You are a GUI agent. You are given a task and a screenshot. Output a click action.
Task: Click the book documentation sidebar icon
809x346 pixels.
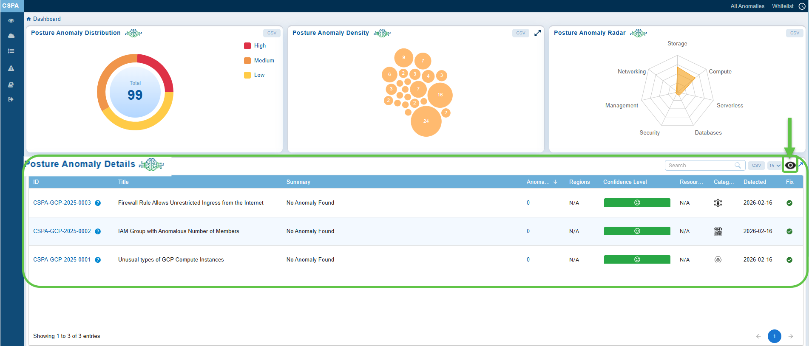11,85
